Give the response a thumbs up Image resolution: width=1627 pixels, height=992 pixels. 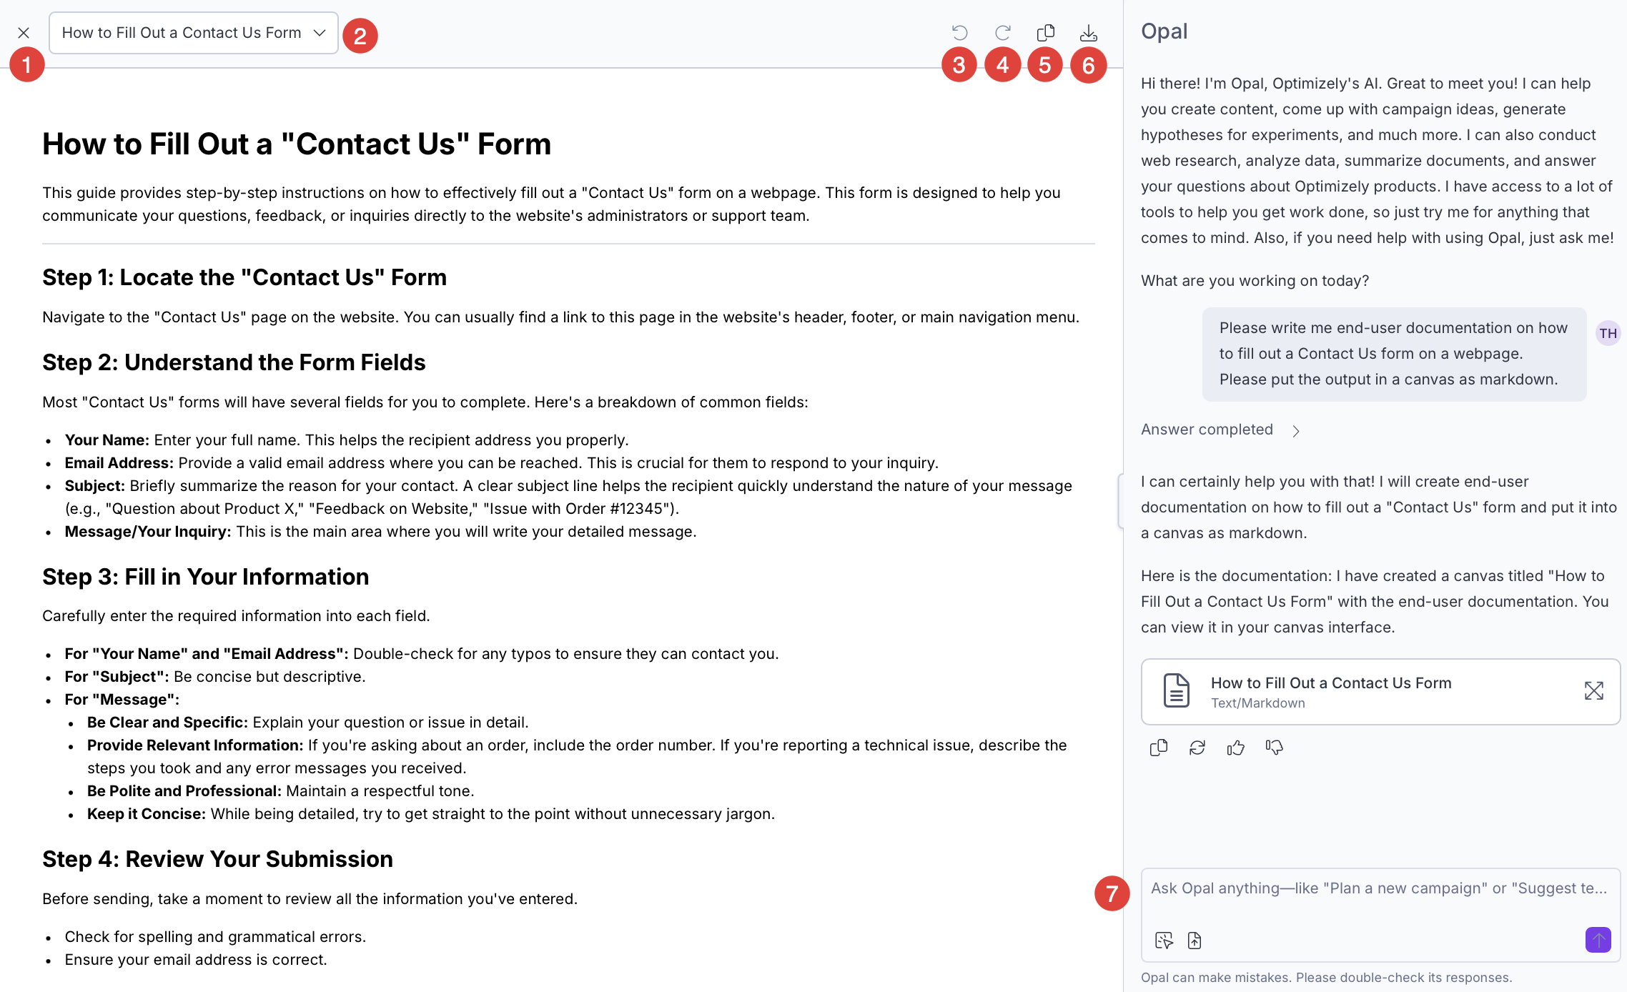coord(1236,748)
